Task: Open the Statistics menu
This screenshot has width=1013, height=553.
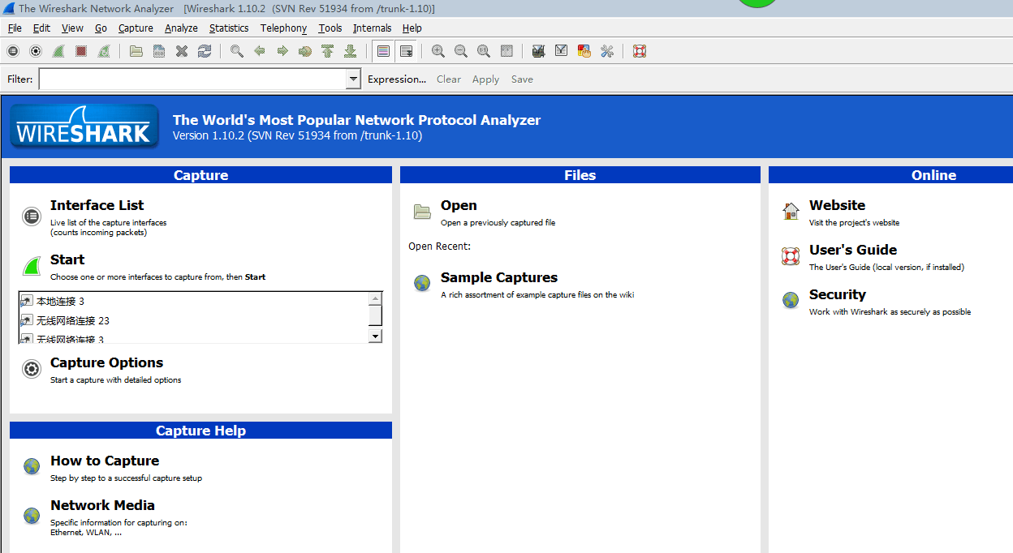Action: 229,28
